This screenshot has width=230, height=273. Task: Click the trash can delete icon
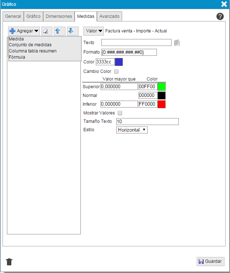click(x=10, y=261)
